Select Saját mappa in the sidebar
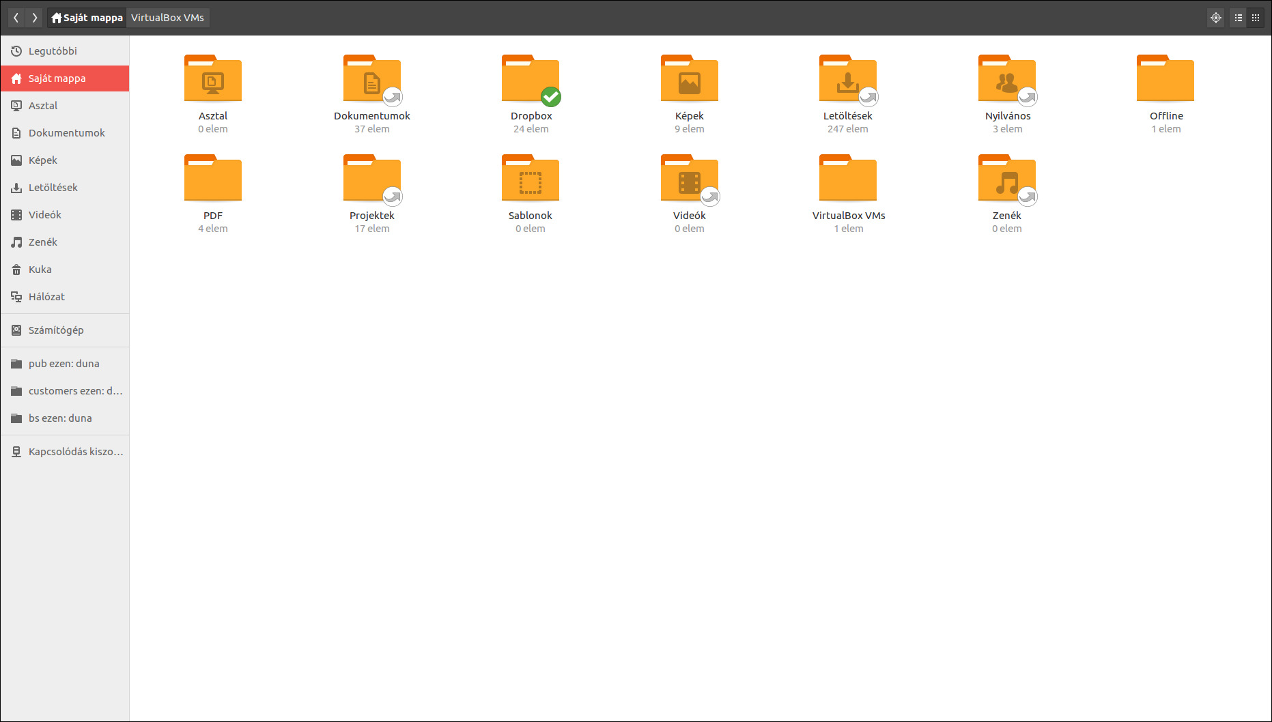 [x=65, y=78]
